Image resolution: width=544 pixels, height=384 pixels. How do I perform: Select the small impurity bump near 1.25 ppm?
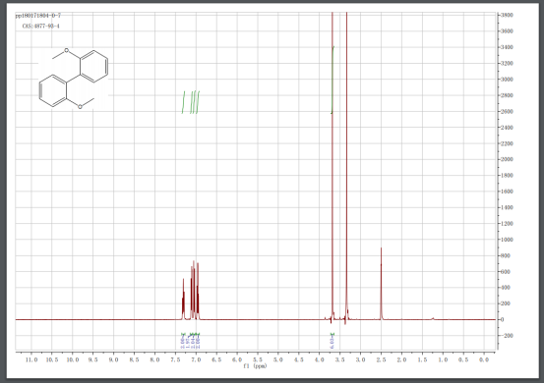pos(433,318)
